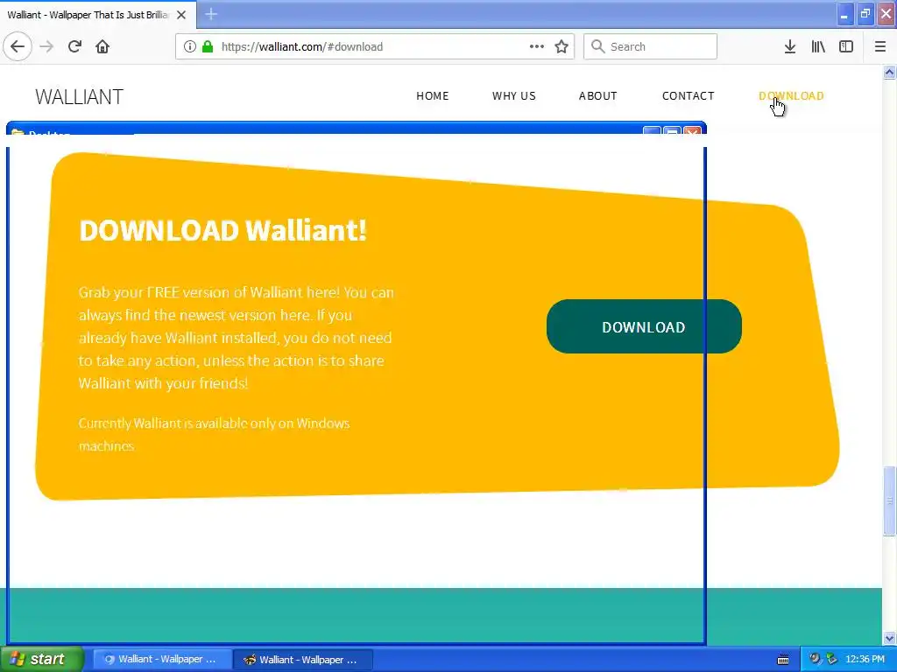Close the browser window
The height and width of the screenshot is (672, 897).
tap(886, 14)
